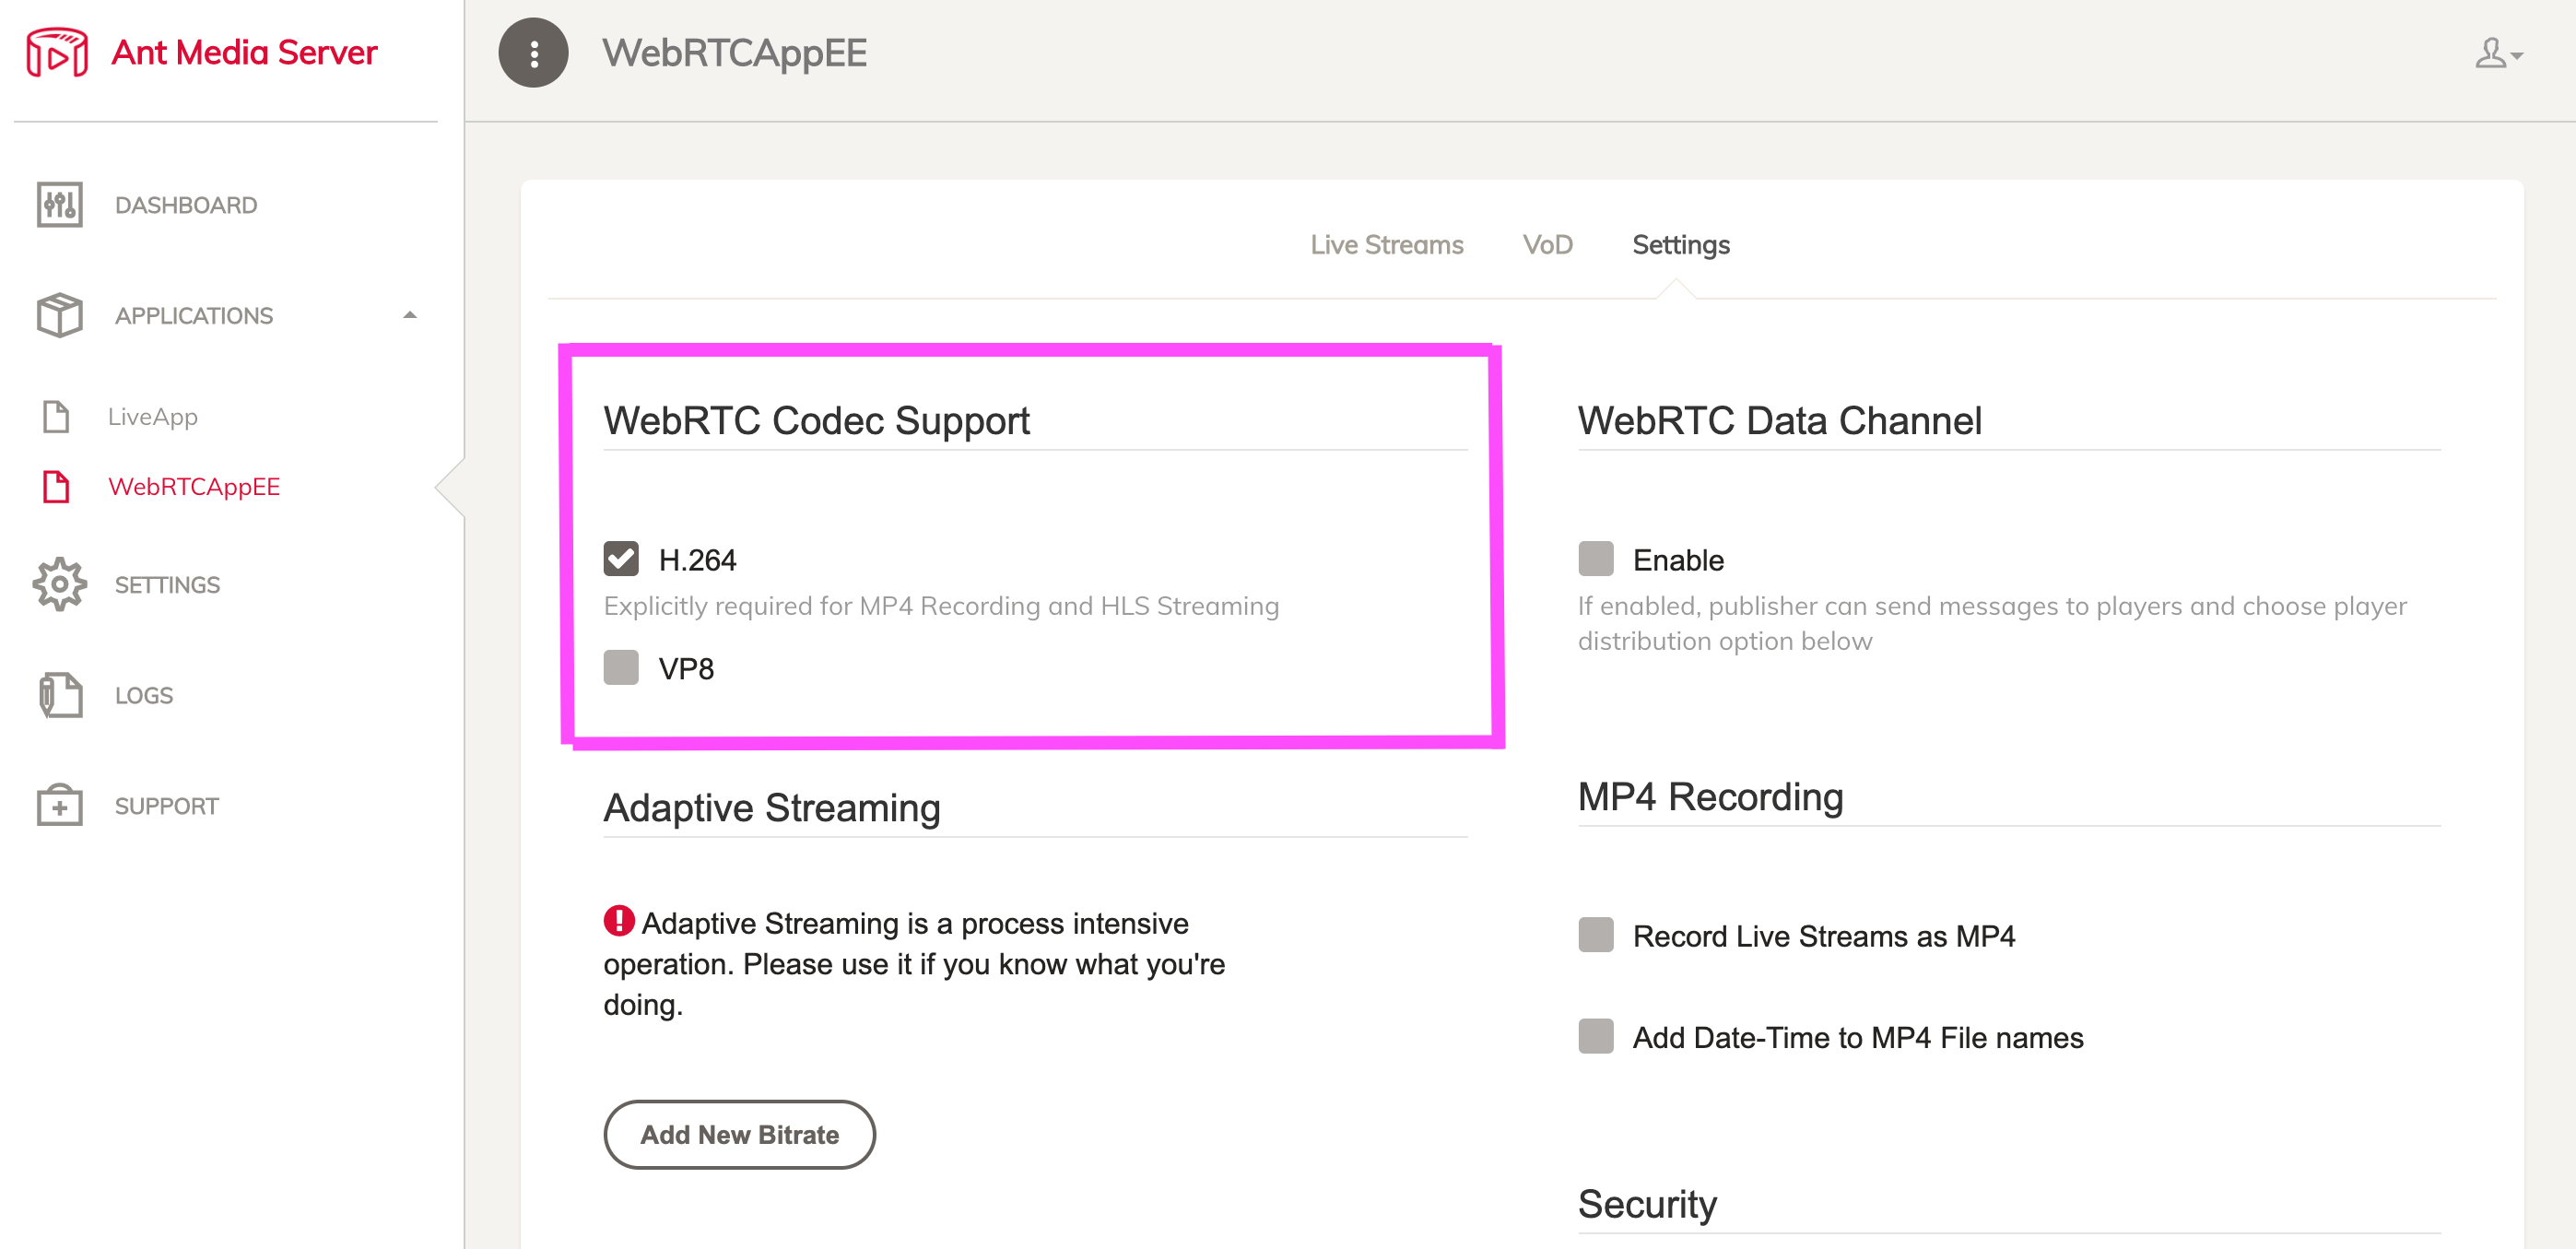2576x1249 pixels.
Task: Collapse the Applications list arrow
Action: tap(409, 315)
